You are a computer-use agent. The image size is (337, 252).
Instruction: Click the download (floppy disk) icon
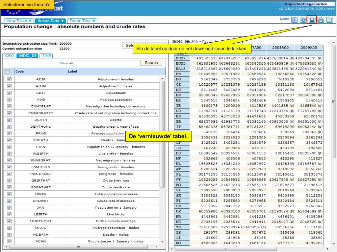pyautogui.click(x=311, y=20)
